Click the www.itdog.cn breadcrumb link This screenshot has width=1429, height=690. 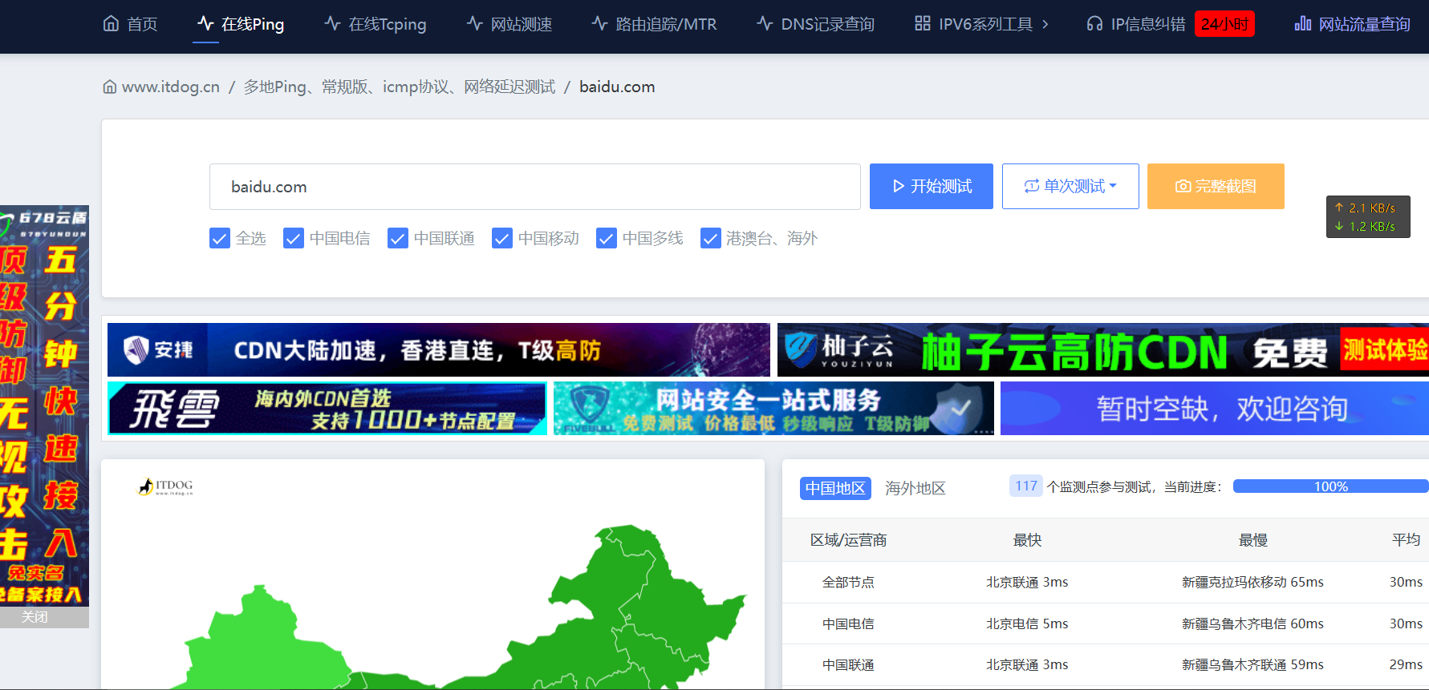(x=171, y=87)
